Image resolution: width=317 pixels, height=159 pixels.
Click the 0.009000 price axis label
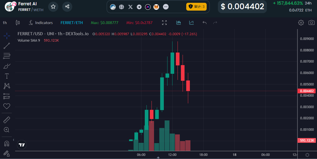307,39
